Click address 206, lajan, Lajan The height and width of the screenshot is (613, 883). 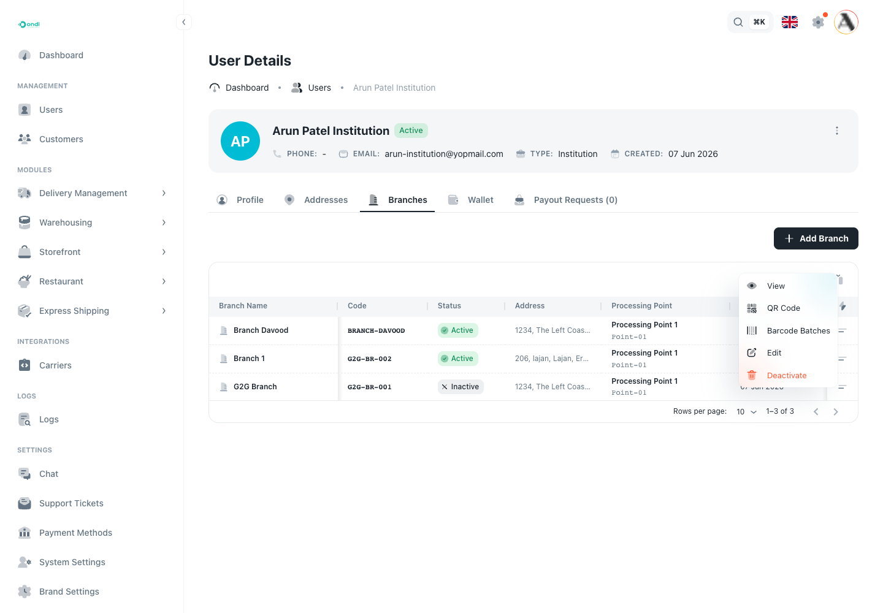tap(551, 359)
